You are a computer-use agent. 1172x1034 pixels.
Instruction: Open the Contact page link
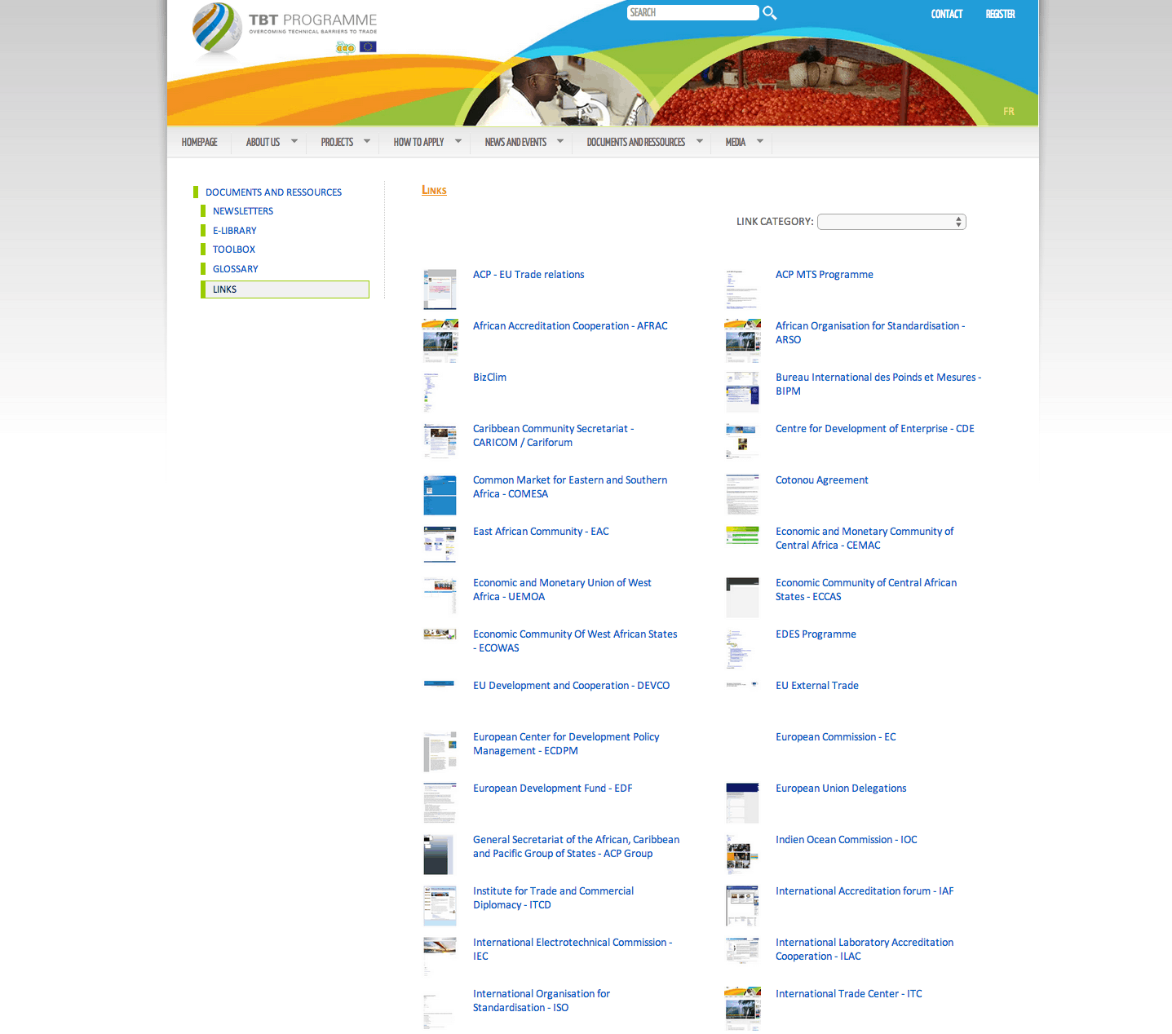pyautogui.click(x=946, y=14)
